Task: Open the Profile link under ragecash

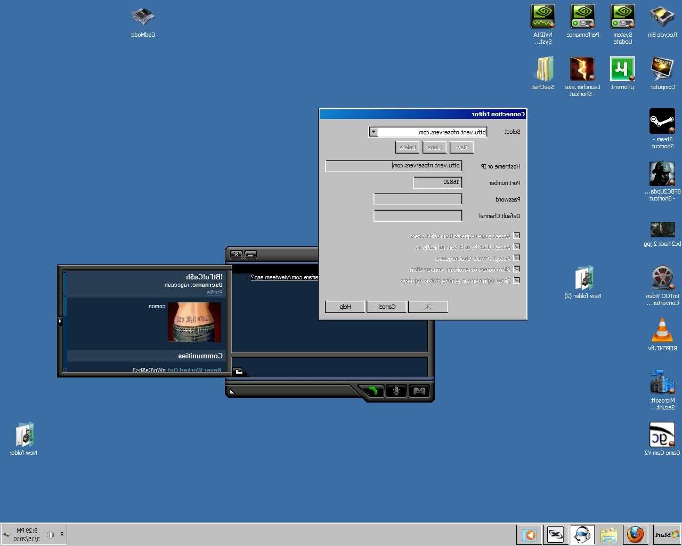Action: coord(214,292)
